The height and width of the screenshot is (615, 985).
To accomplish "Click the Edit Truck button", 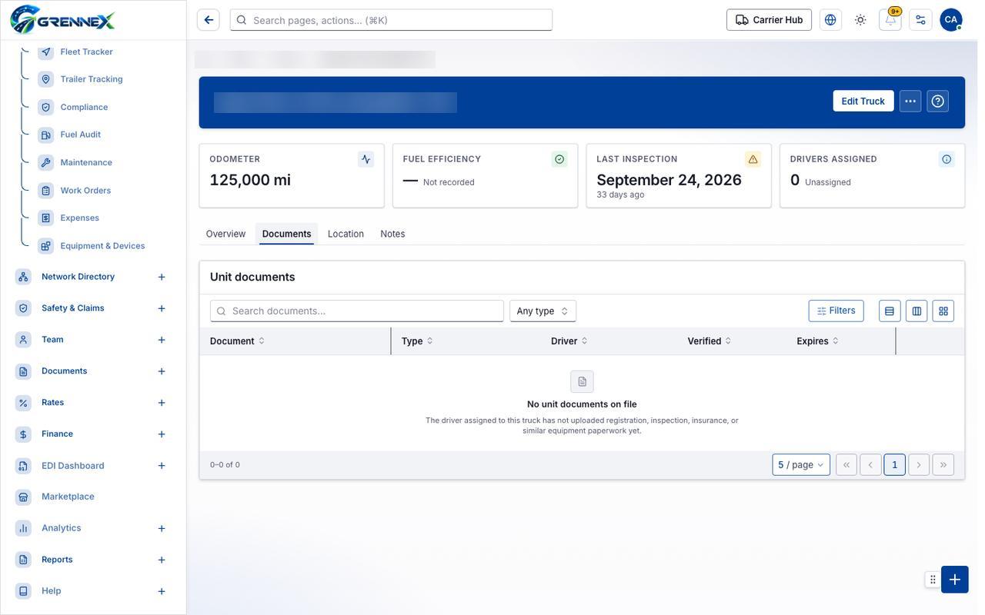I will click(863, 101).
